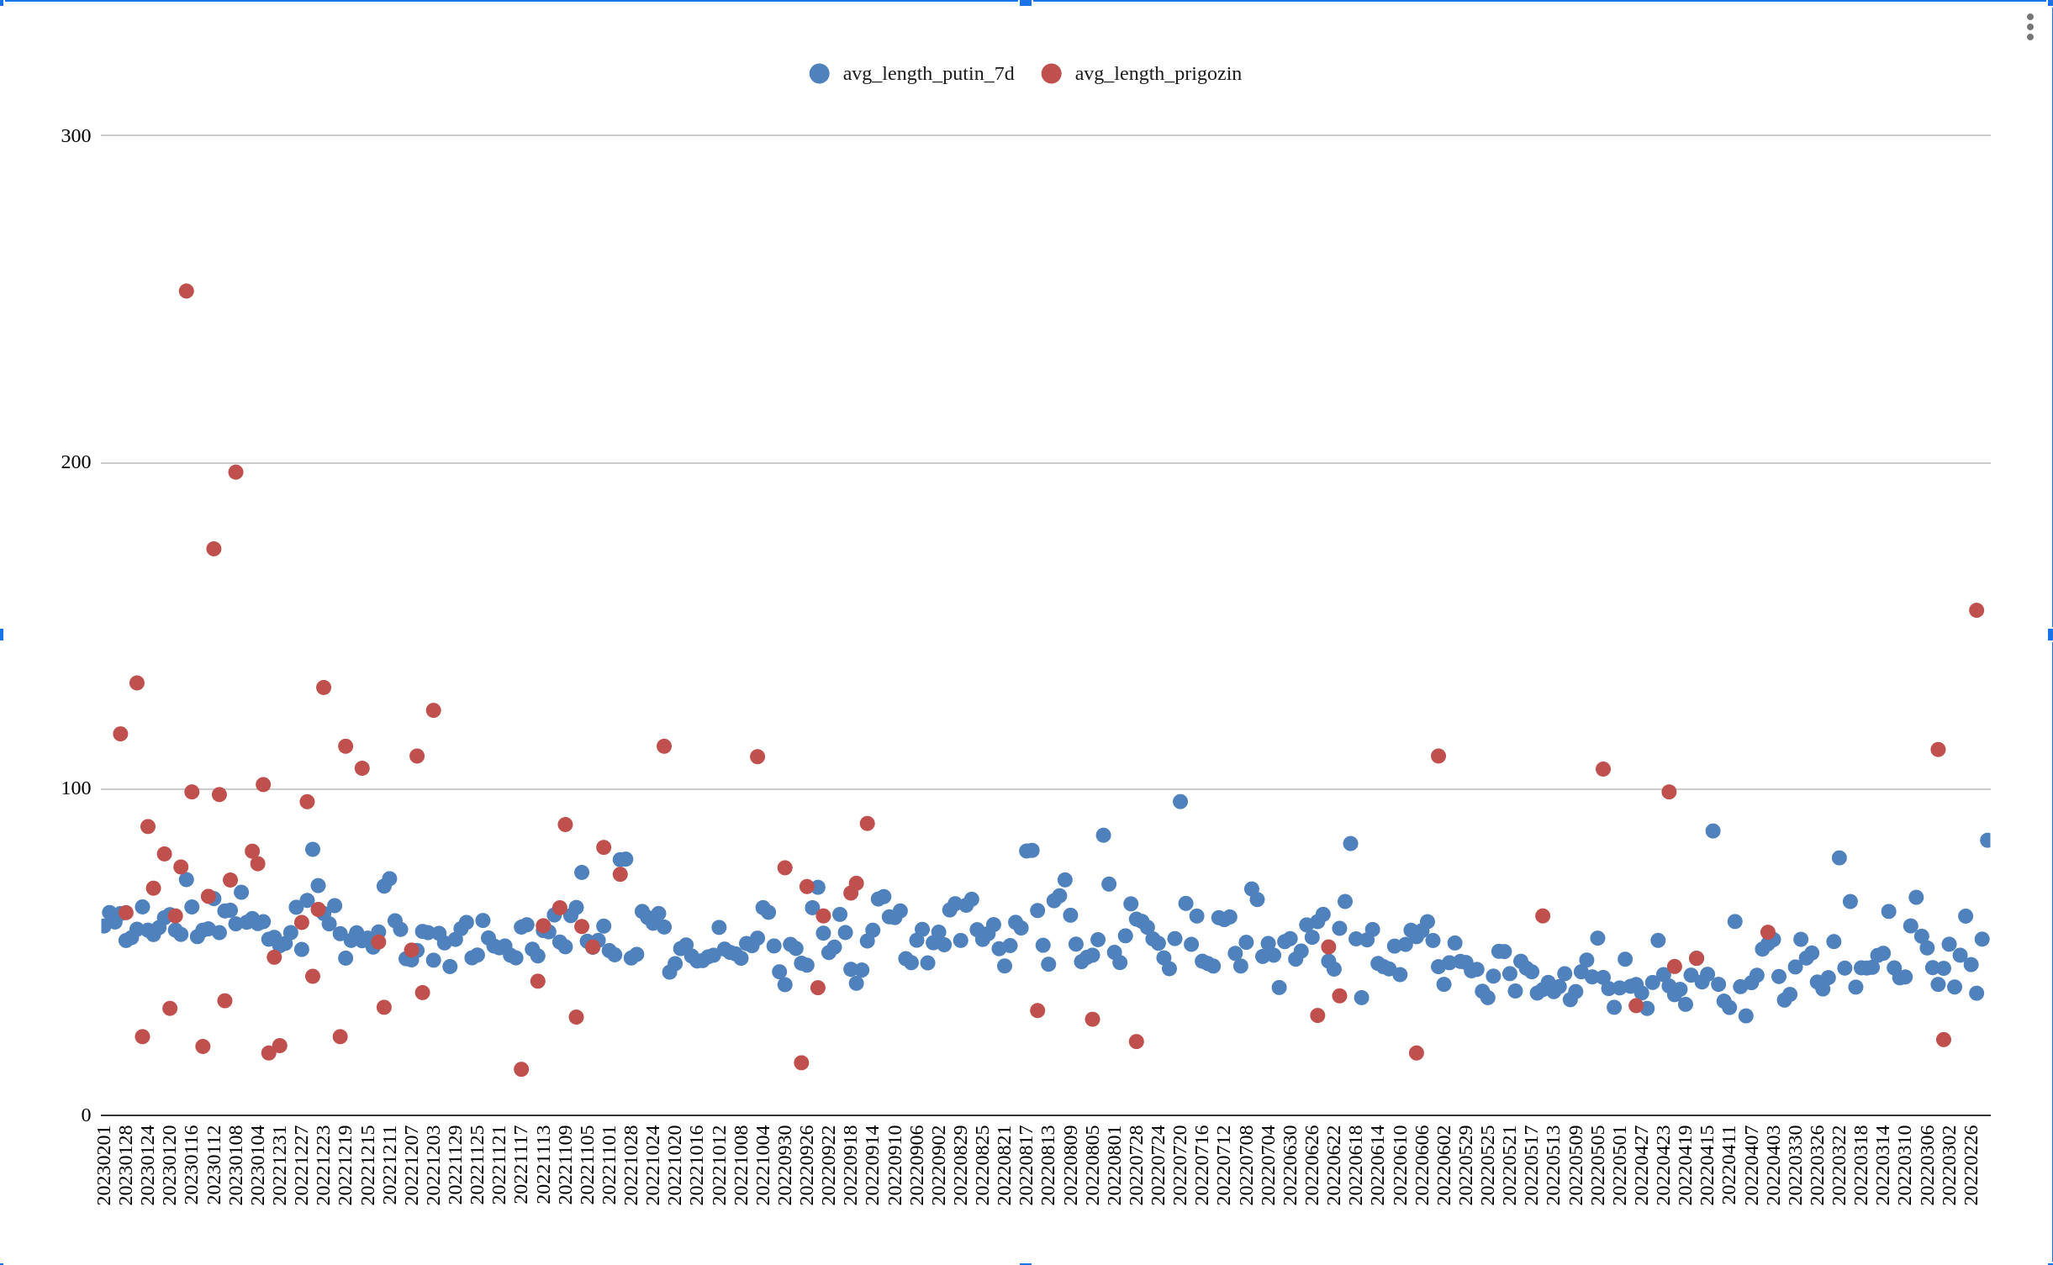Screen dimensions: 2053x1265
Task: Click the 200 y-axis label
Action: pyautogui.click(x=76, y=462)
